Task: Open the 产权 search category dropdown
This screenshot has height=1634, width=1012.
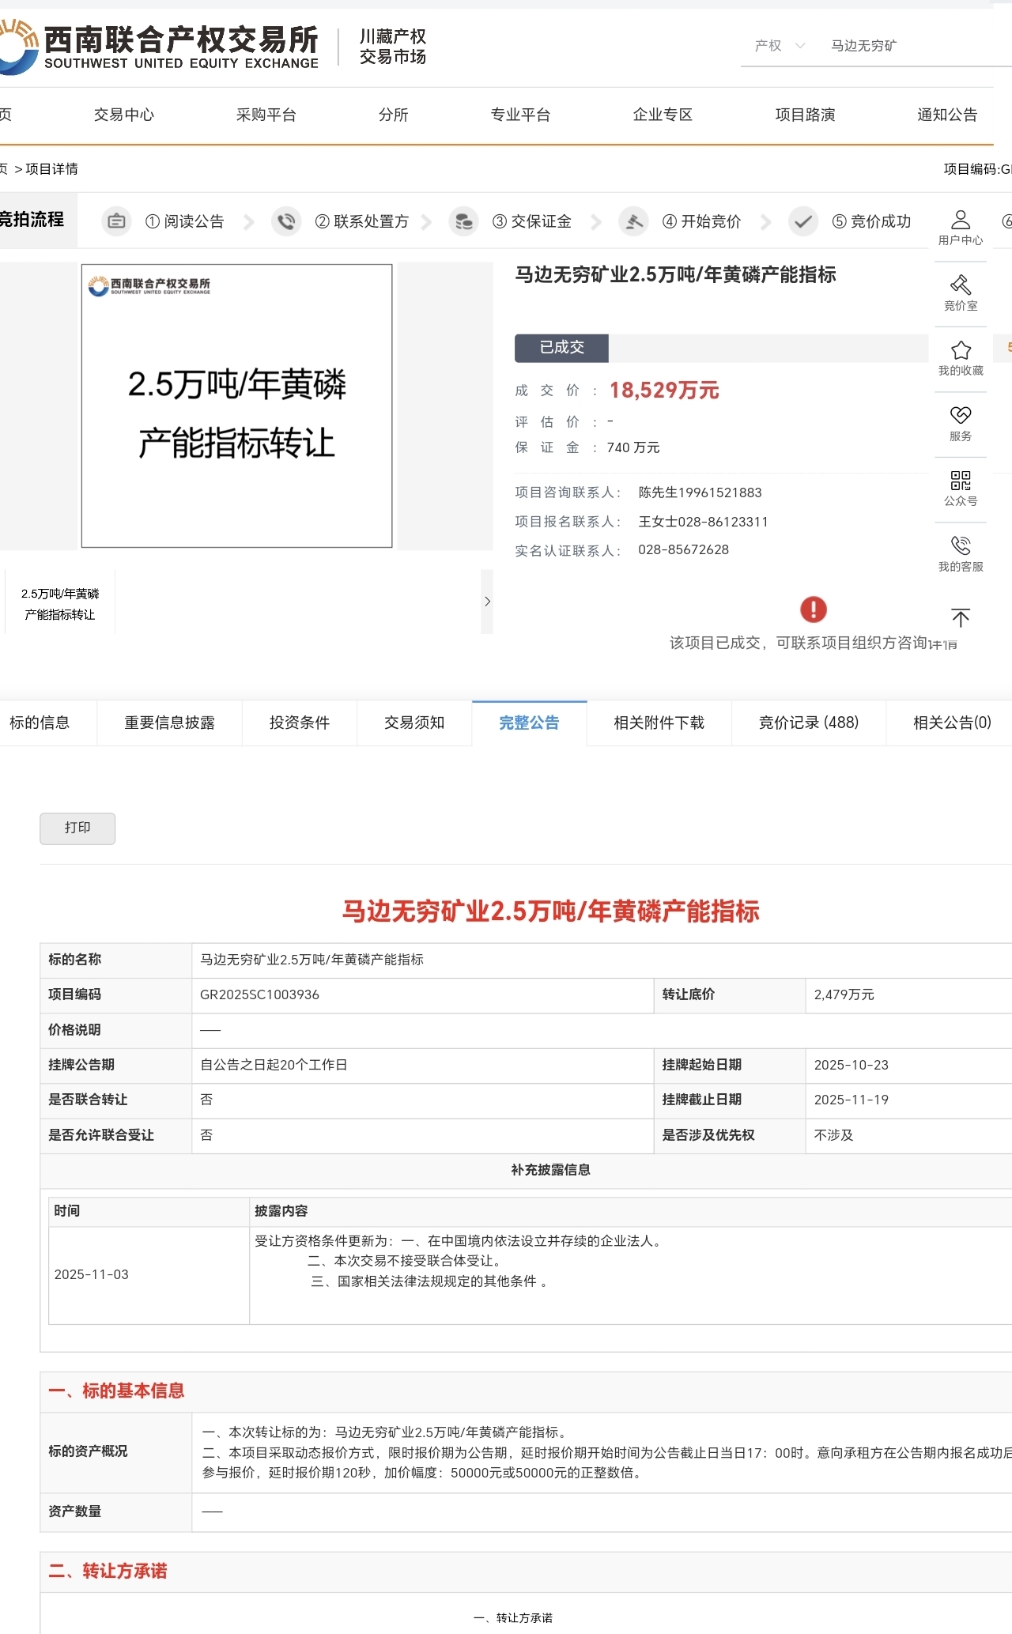Action: (x=780, y=46)
